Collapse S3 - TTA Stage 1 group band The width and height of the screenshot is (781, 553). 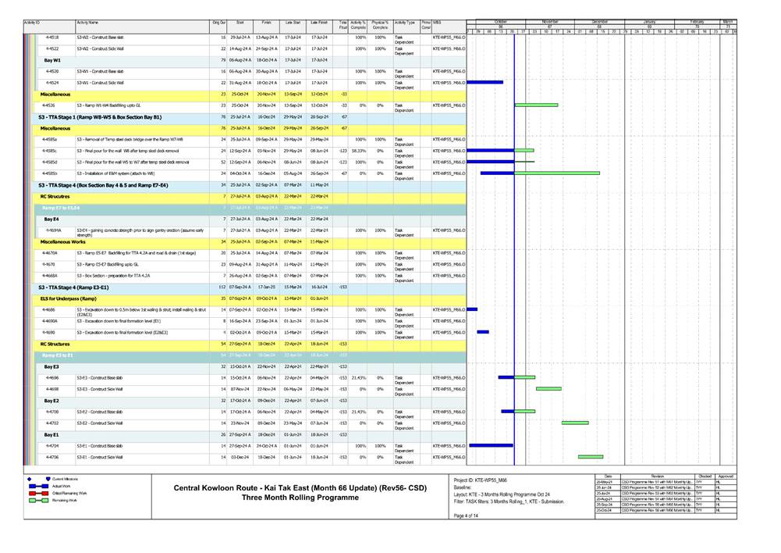tap(101, 116)
